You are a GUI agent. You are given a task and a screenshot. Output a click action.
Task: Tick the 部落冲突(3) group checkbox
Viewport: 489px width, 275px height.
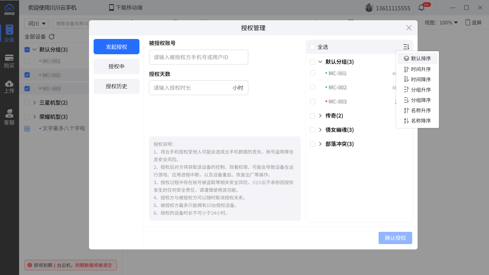pos(313,144)
